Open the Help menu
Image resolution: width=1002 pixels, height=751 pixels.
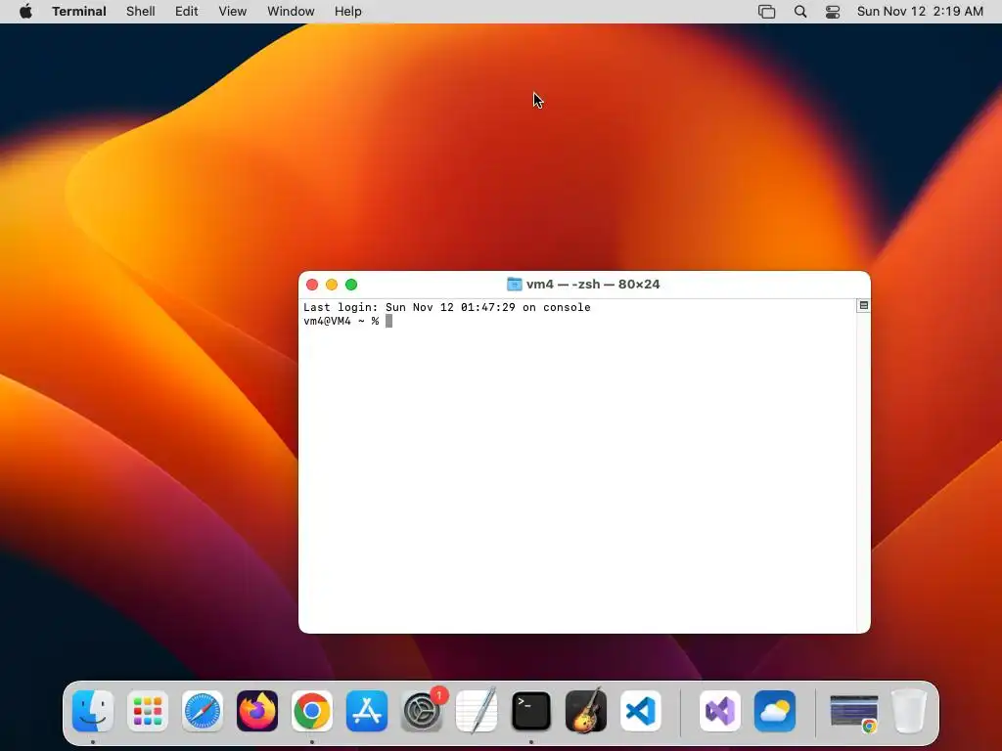coord(348,12)
